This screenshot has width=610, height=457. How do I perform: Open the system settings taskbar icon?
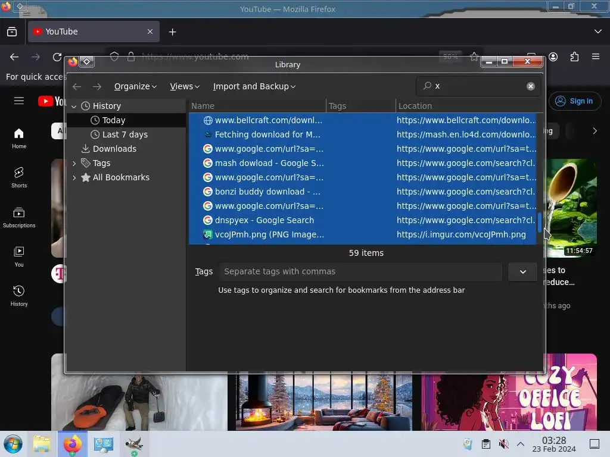click(x=104, y=444)
